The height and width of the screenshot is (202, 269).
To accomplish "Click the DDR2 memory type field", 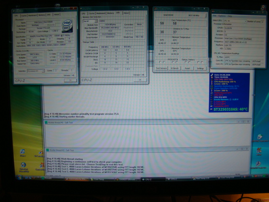I will tap(121, 21).
